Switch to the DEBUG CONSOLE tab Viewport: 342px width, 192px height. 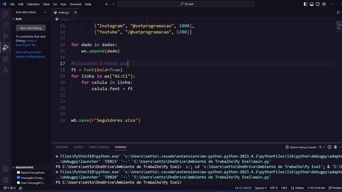pyautogui.click(x=99, y=147)
